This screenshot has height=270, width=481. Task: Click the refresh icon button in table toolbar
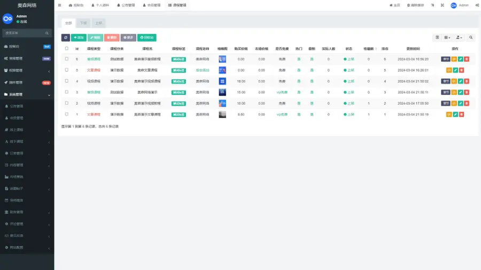[66, 37]
